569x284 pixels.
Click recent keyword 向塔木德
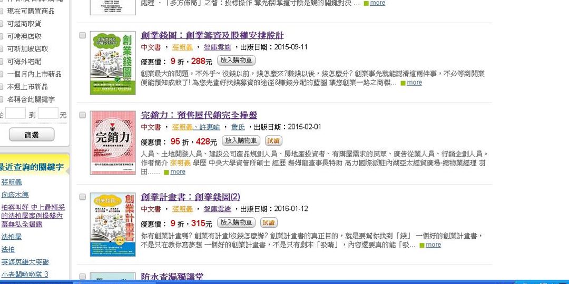pos(15,195)
